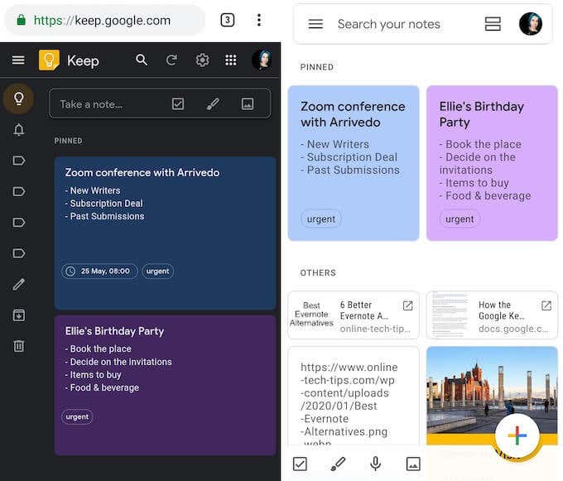Create drawing note from Take a note bar
This screenshot has height=481, width=563.
coord(213,104)
